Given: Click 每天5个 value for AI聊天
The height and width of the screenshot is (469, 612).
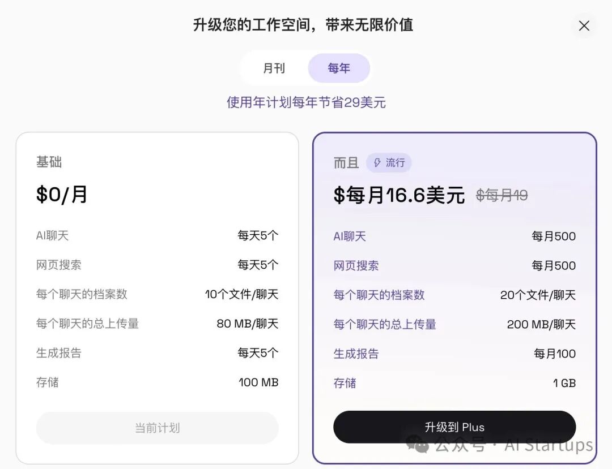Looking at the screenshot, I should tap(258, 235).
